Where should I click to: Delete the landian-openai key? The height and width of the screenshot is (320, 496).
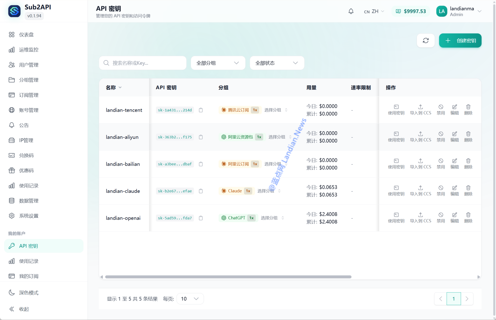468,218
